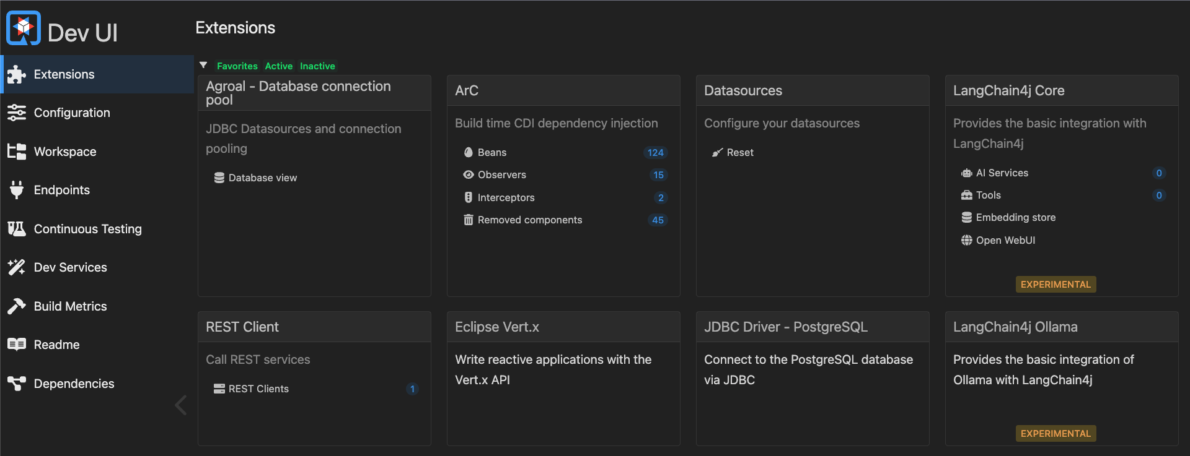Open Build Metrics in the sidebar

(x=98, y=306)
